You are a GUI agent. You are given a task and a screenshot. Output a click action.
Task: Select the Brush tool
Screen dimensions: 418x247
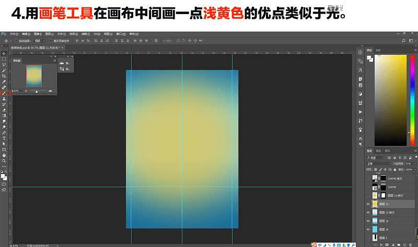click(x=4, y=93)
